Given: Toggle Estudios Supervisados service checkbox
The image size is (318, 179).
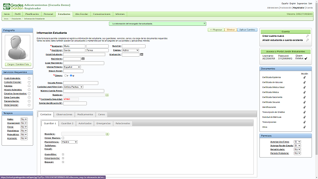Looking at the screenshot, I should point(29,93).
